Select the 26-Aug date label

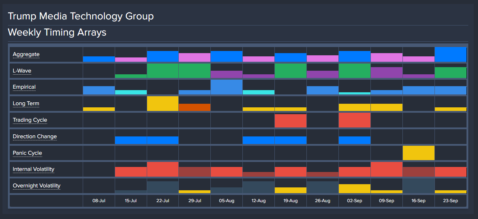(323, 201)
